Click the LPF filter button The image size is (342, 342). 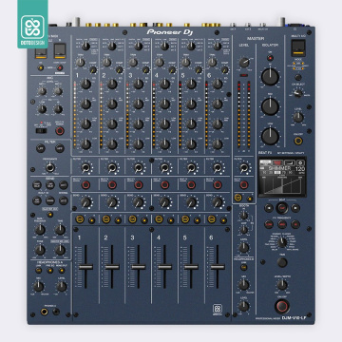coord(41,148)
